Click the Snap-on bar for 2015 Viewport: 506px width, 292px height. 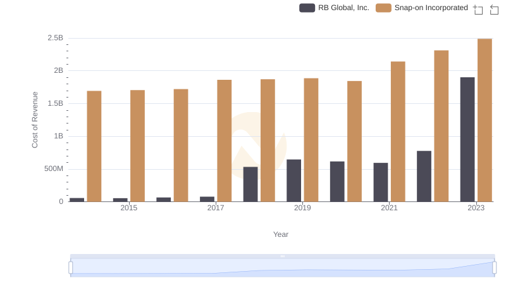point(137,146)
